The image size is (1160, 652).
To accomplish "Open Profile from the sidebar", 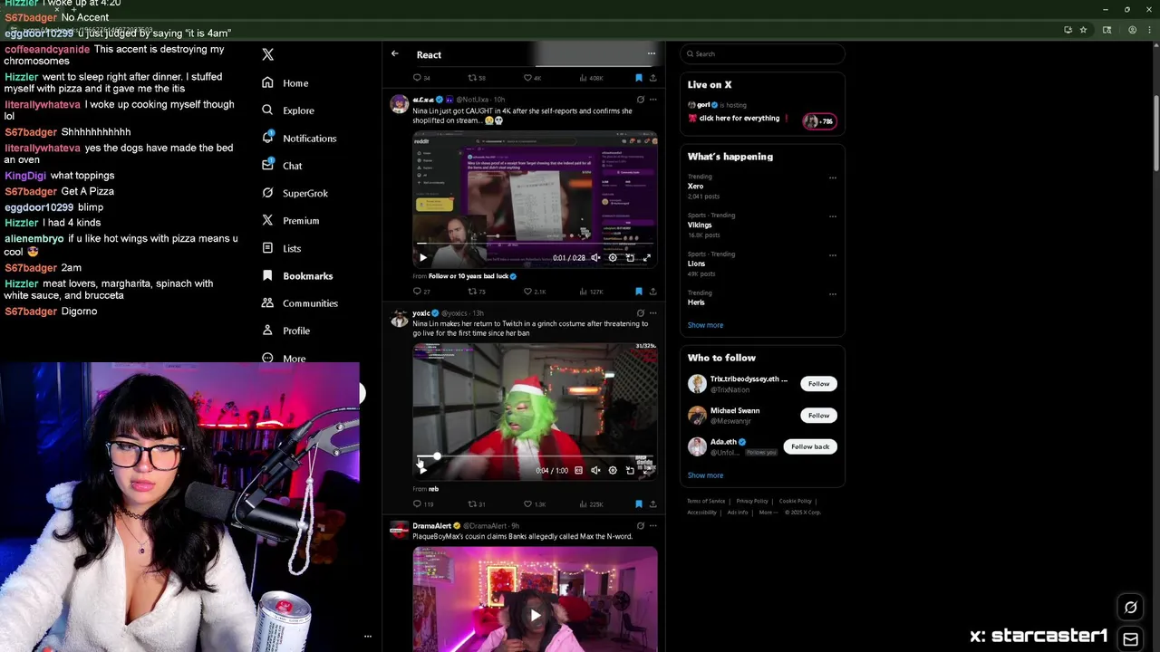I will coord(285,331).
